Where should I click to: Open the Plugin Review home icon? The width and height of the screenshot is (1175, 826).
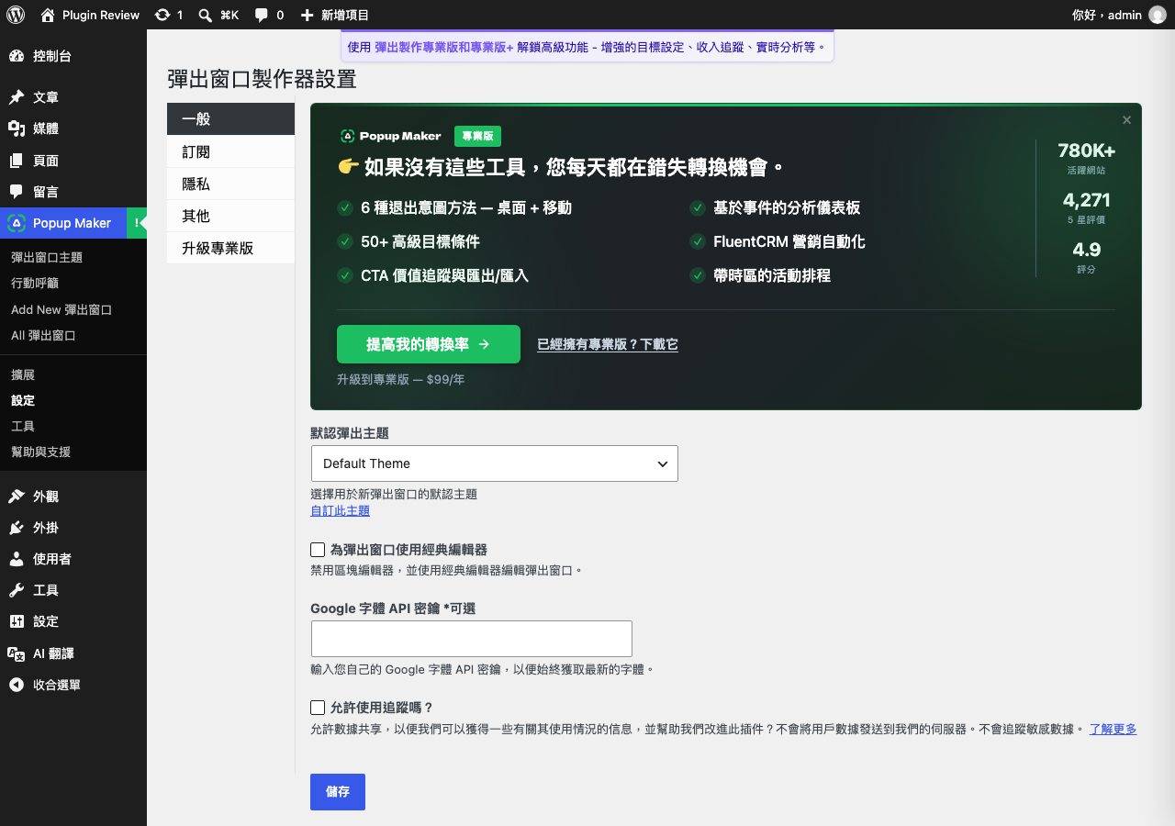[x=48, y=15]
